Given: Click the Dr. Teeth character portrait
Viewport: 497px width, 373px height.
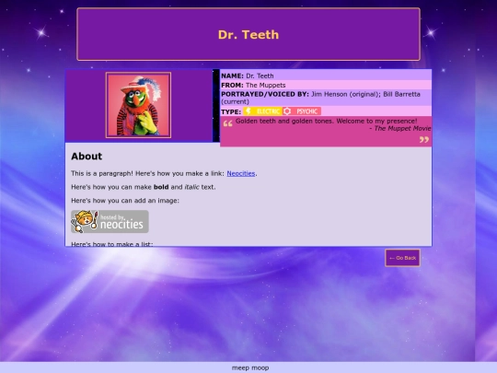Looking at the screenshot, I should (x=138, y=105).
